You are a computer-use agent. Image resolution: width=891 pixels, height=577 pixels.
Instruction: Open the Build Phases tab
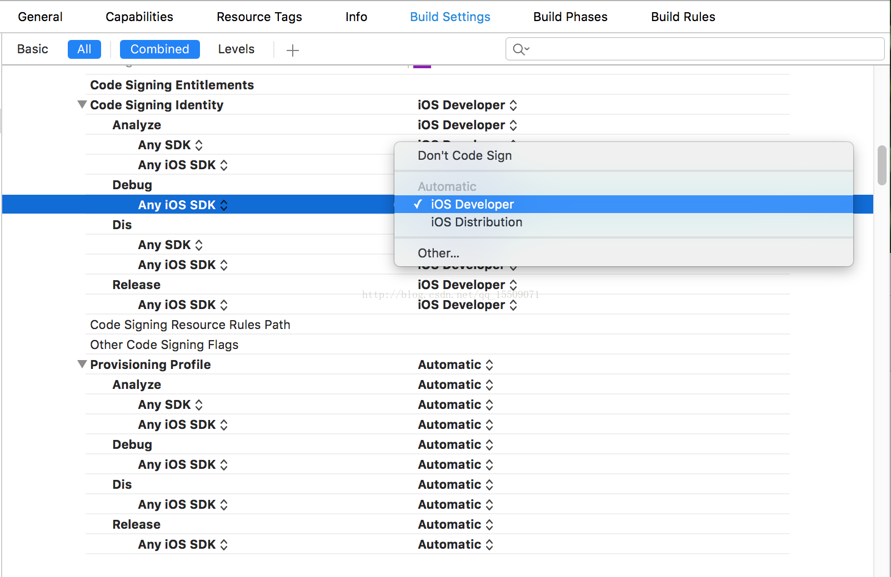[x=570, y=17]
